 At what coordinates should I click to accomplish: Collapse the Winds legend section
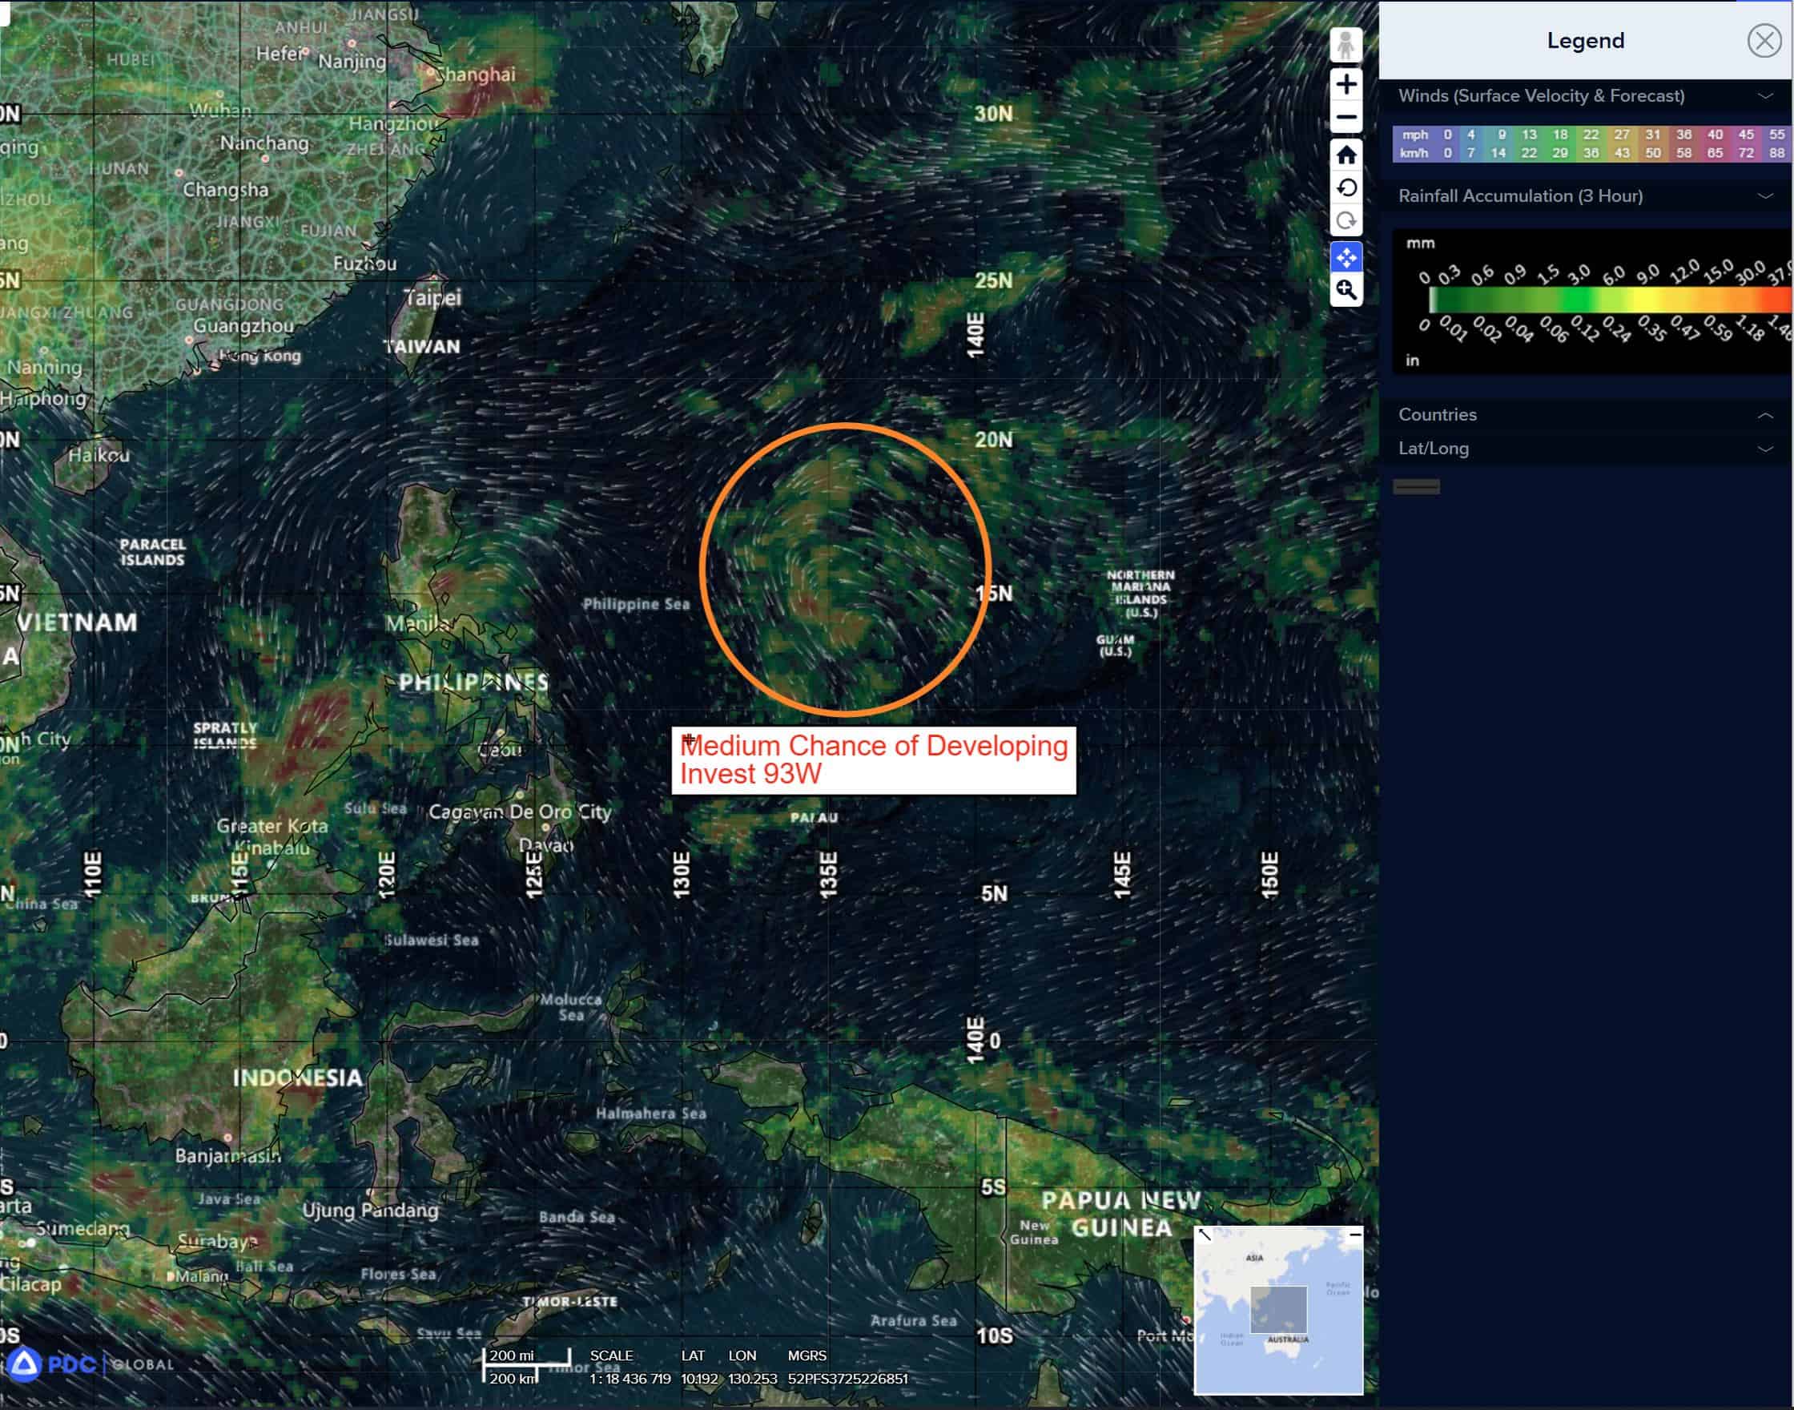1765,96
